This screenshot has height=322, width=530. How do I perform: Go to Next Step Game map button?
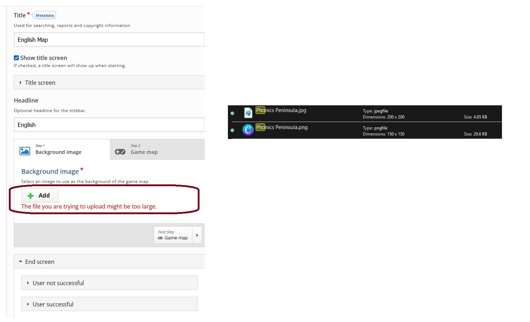173,235
